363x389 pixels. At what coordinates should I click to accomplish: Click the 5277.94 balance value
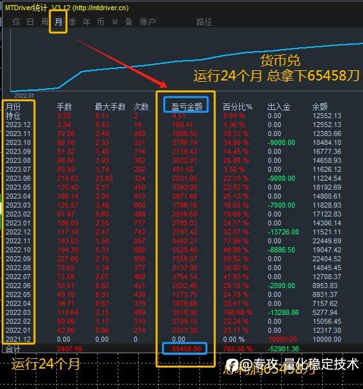[325, 312]
